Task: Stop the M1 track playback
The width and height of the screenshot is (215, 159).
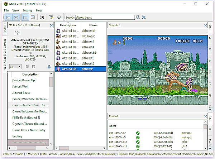Action: (x=33, y=67)
